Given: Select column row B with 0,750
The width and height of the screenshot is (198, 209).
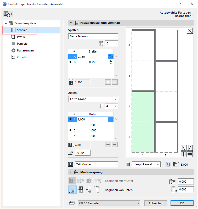Looking at the screenshot, I should click(91, 62).
